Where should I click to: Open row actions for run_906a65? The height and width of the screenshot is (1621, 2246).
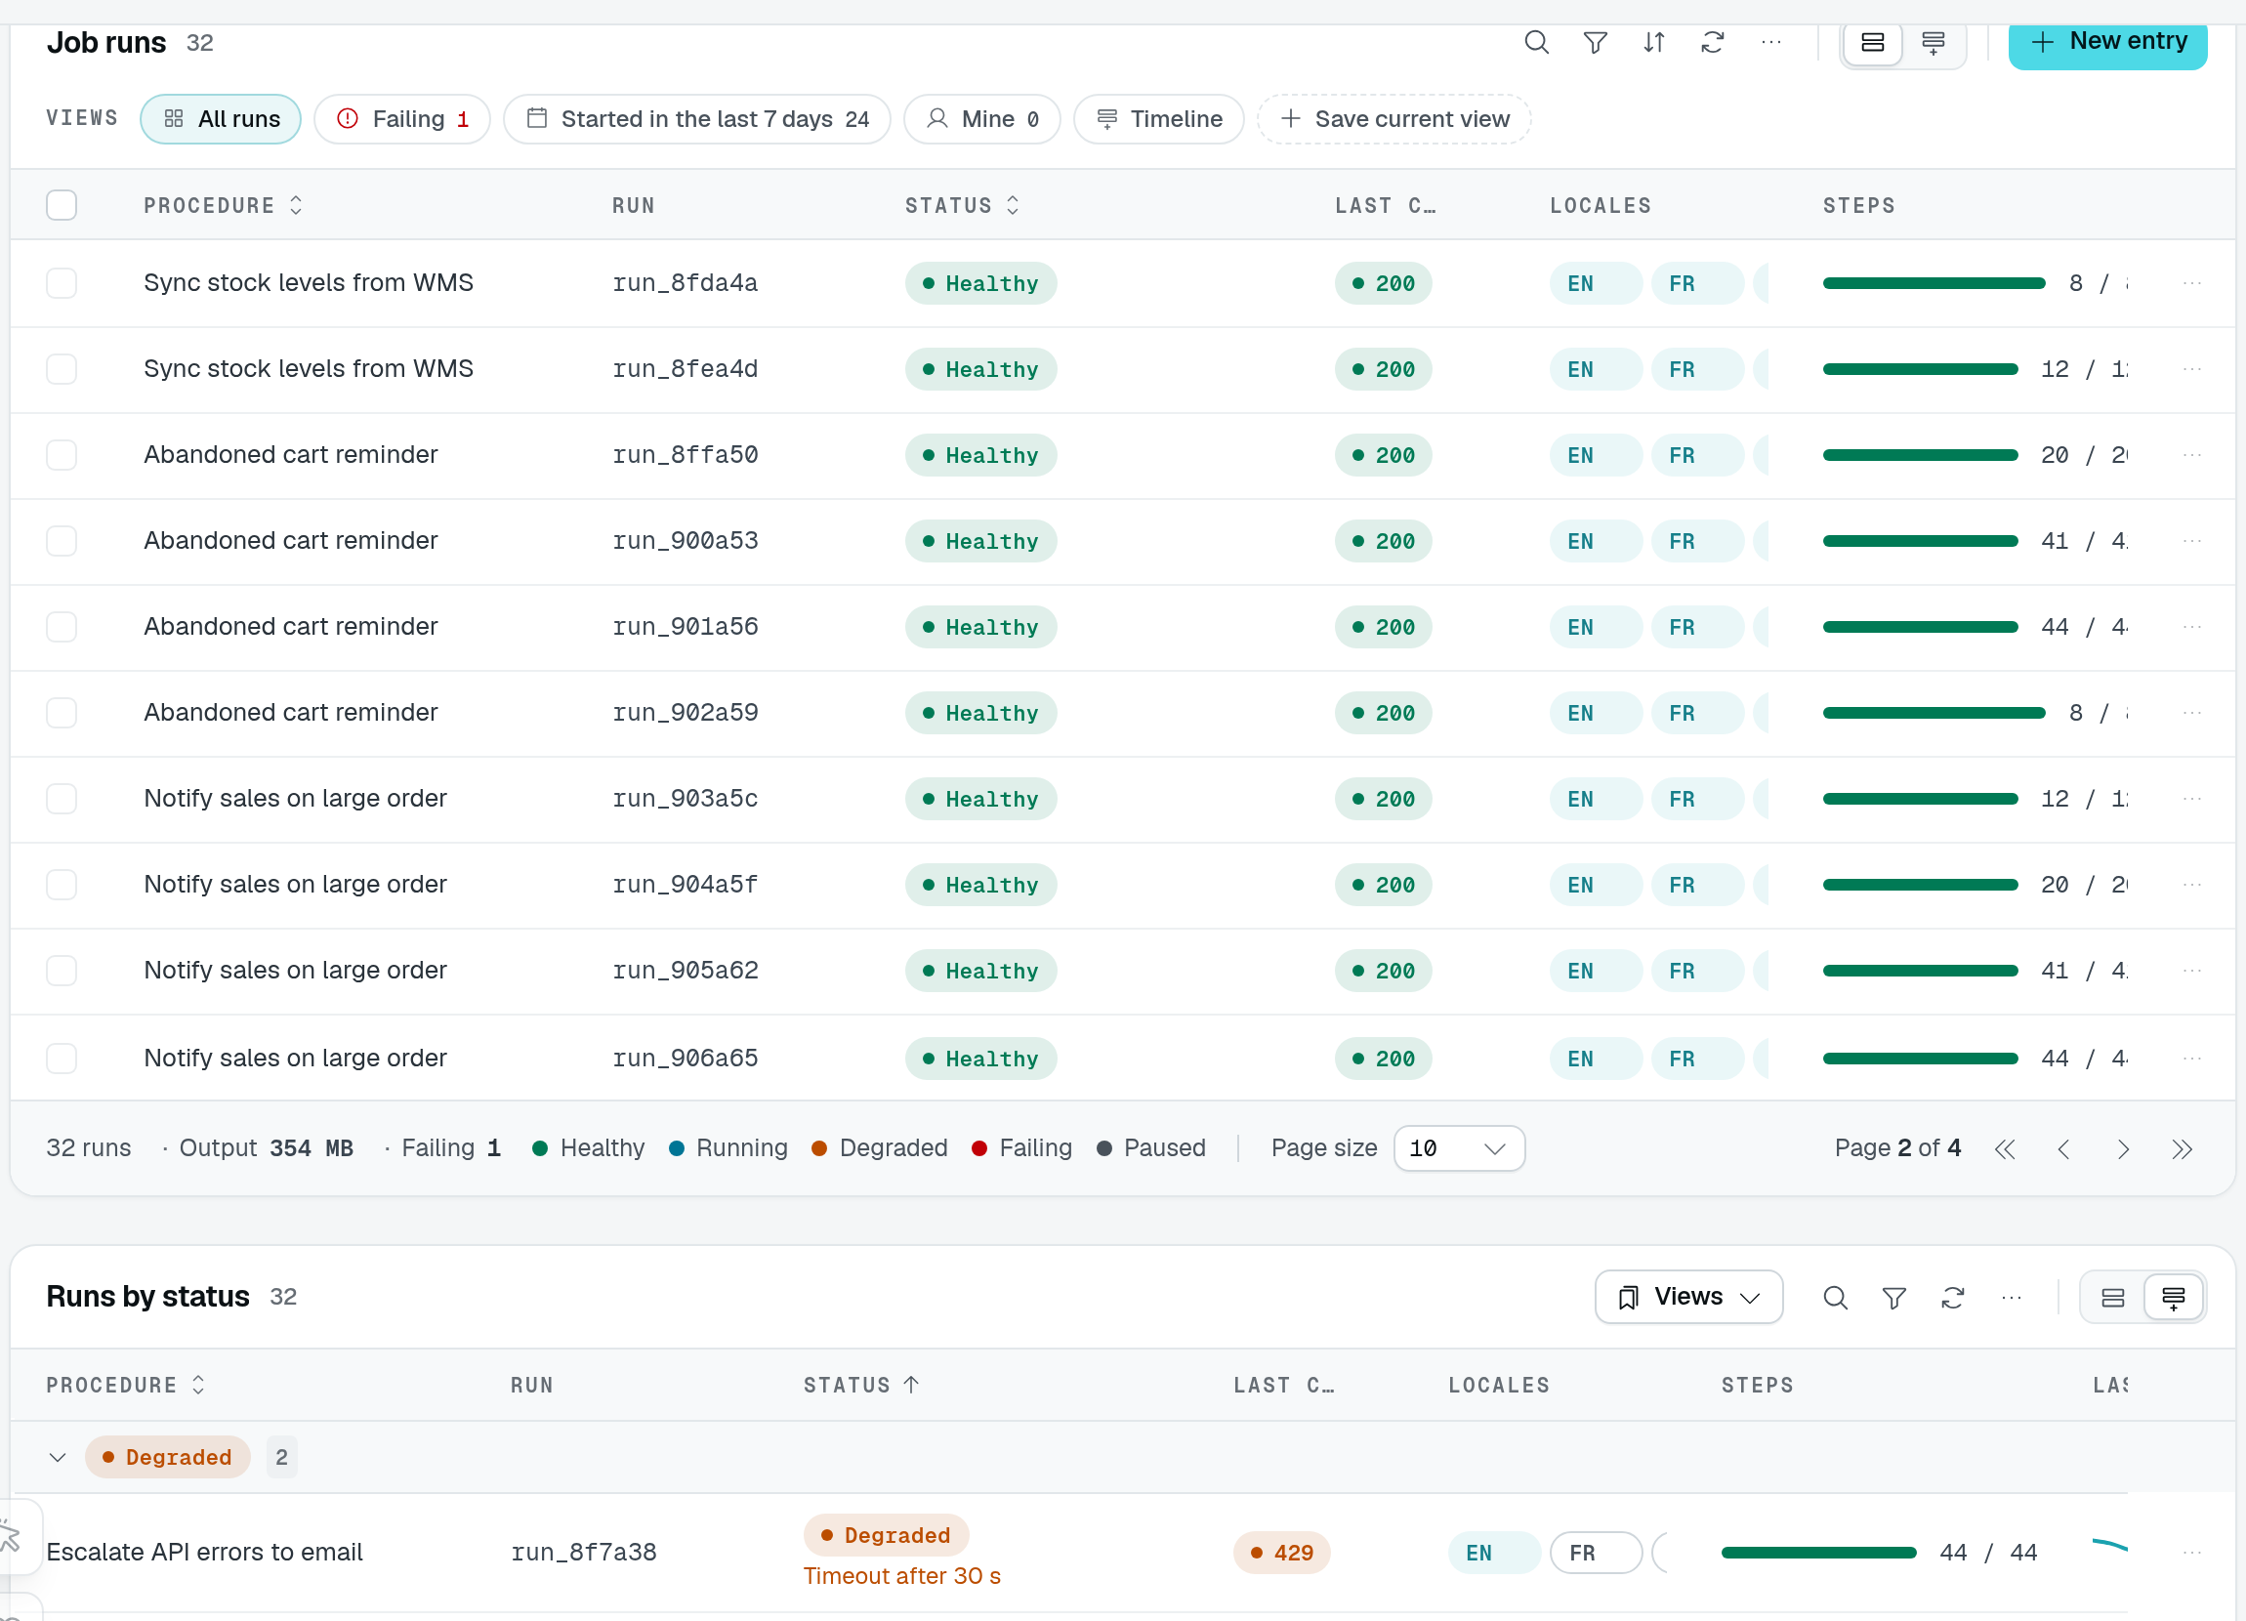[2191, 1059]
